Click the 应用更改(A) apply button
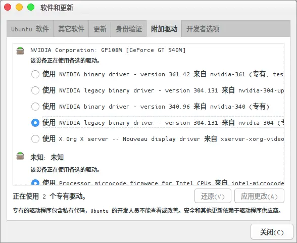This screenshot has height=243, width=297. click(259, 196)
